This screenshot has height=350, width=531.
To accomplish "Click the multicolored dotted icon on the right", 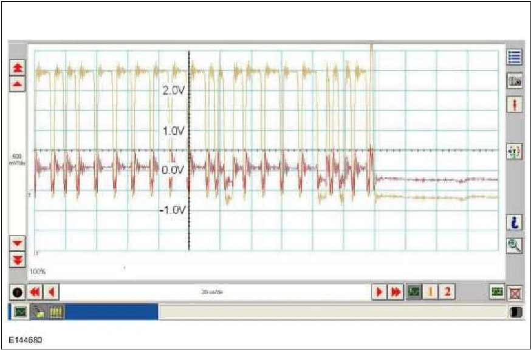I will pos(515,151).
